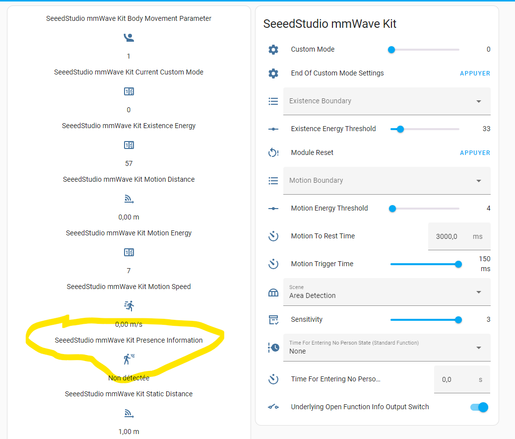Adjust the Motion Energy Threshold slider
Image resolution: width=515 pixels, height=439 pixels.
click(425, 209)
